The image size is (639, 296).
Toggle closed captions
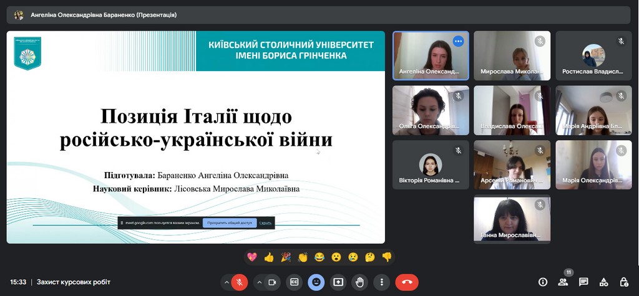pyautogui.click(x=294, y=282)
